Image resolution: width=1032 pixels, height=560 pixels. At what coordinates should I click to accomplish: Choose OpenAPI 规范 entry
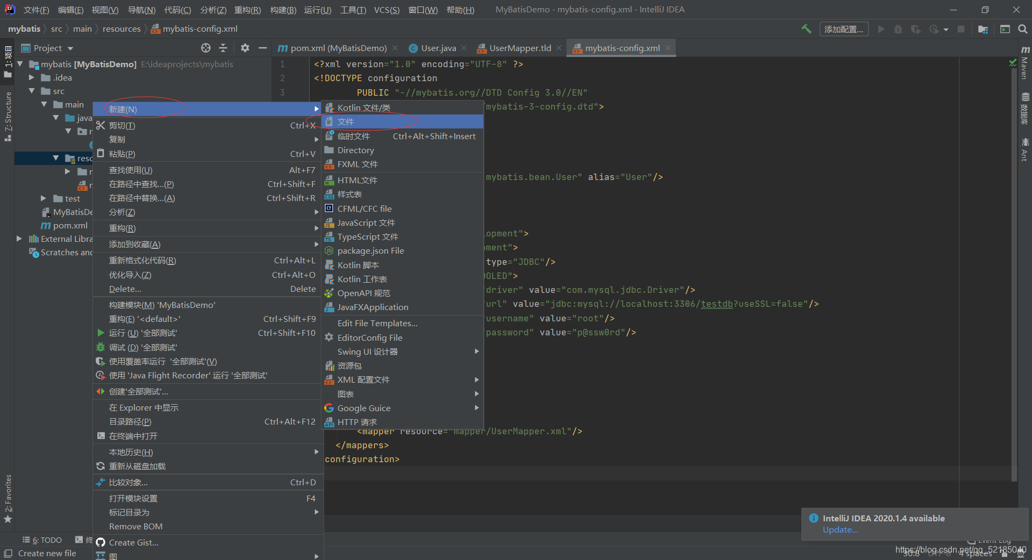coord(402,293)
